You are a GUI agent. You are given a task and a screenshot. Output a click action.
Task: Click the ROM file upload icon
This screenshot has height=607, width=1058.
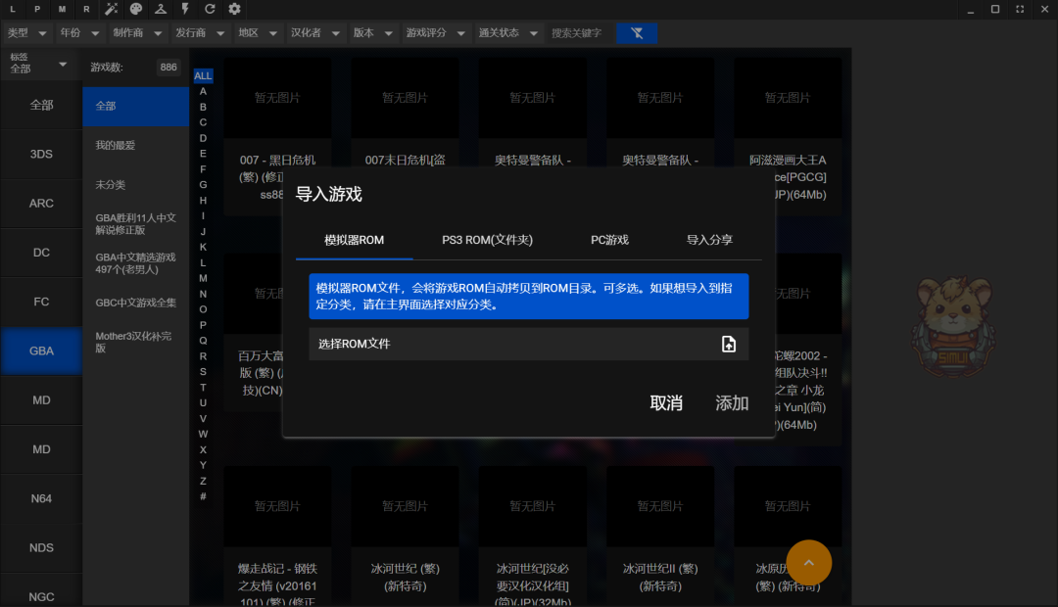(729, 344)
